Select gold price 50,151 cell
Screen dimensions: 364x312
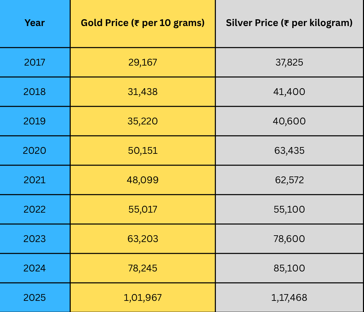point(143,150)
